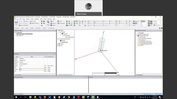Open the File menu
Viewport: 177px width, 99px height.
point(17,19)
